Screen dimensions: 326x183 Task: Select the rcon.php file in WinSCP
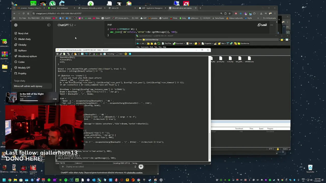(x=230, y=59)
